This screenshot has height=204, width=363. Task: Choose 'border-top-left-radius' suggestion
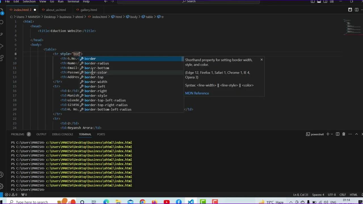click(x=131, y=100)
